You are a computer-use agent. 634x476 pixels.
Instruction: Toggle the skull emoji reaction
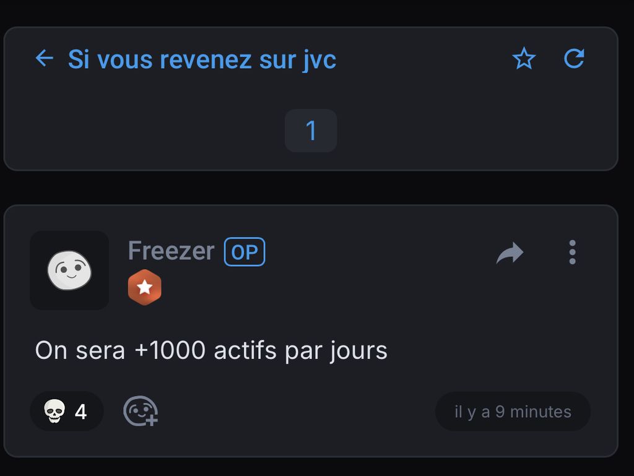pos(66,411)
